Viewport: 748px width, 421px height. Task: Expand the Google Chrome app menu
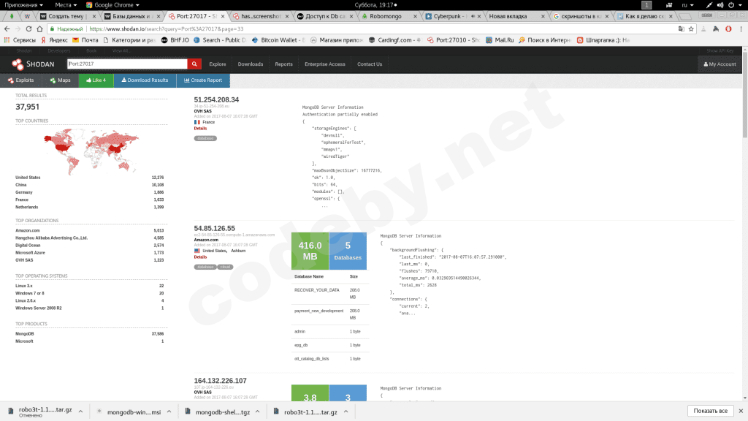coord(112,5)
